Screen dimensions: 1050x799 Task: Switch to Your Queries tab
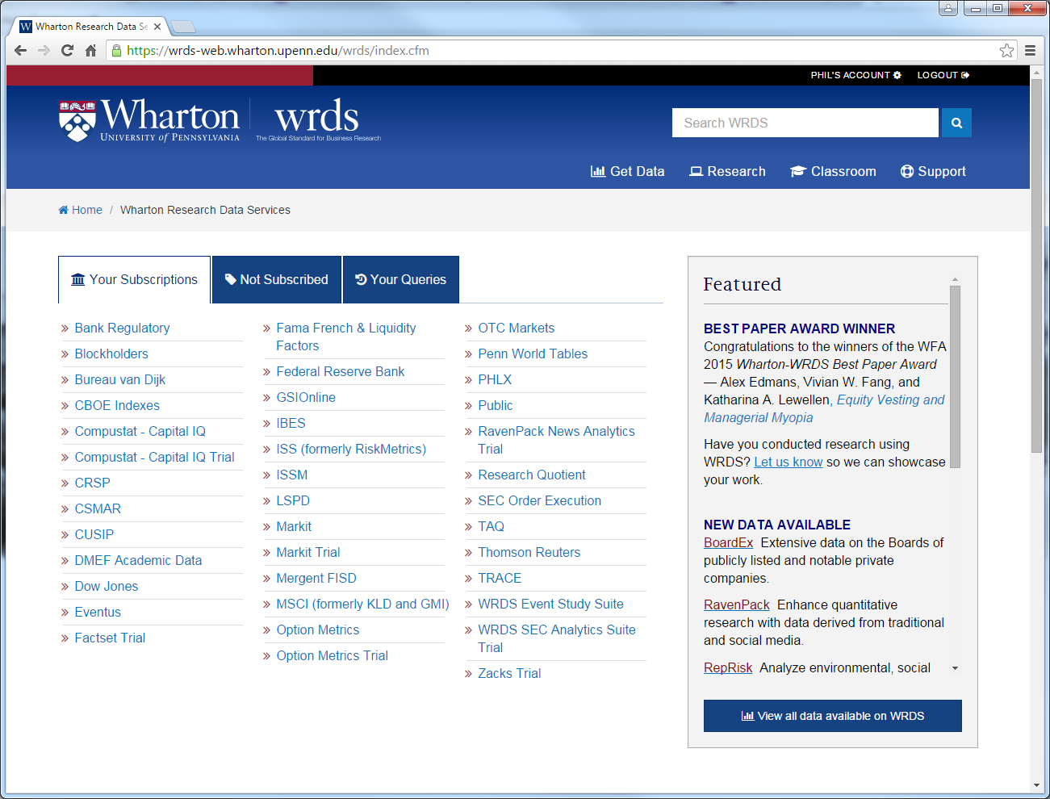click(400, 279)
